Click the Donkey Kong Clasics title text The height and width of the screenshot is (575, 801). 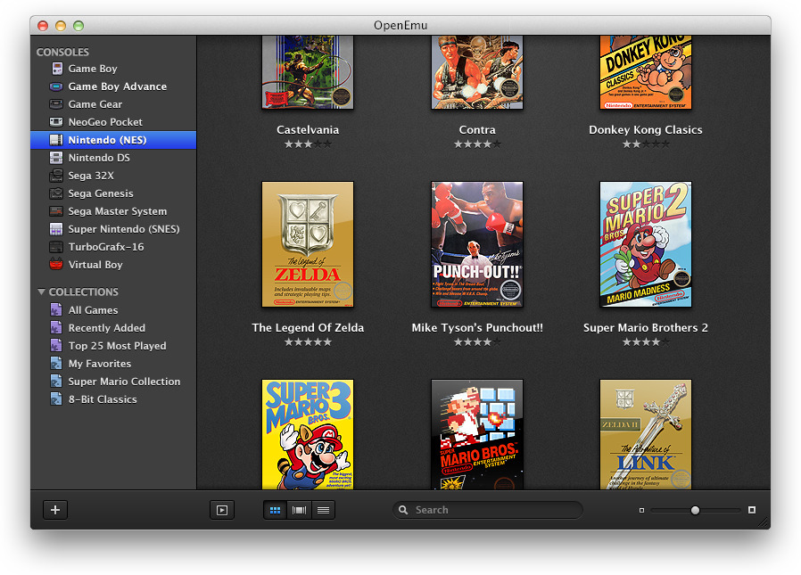(x=646, y=129)
